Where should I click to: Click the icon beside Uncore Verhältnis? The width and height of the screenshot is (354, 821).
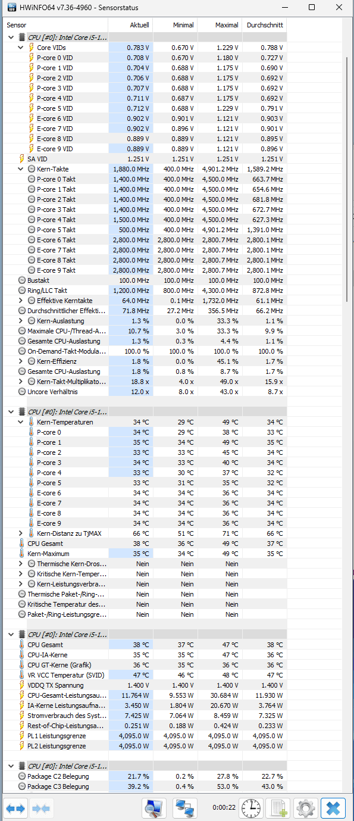[22, 392]
